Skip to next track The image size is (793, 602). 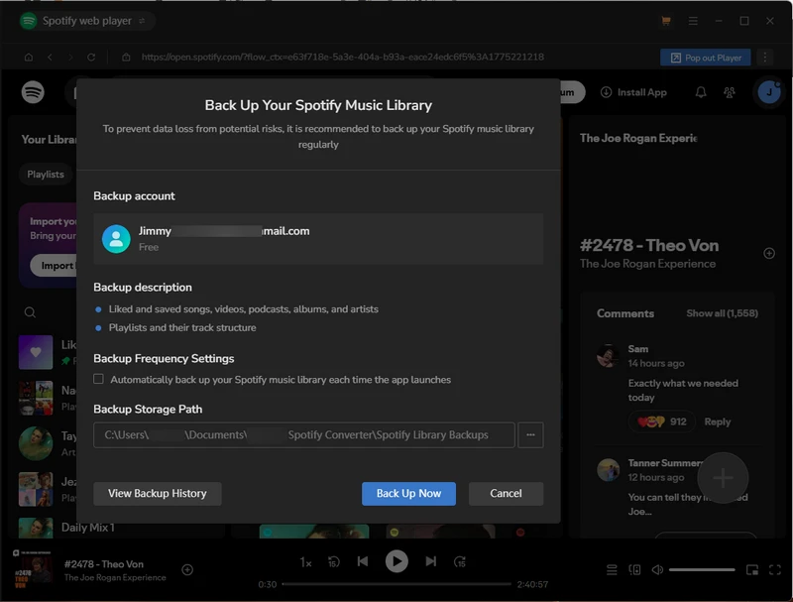coord(430,561)
